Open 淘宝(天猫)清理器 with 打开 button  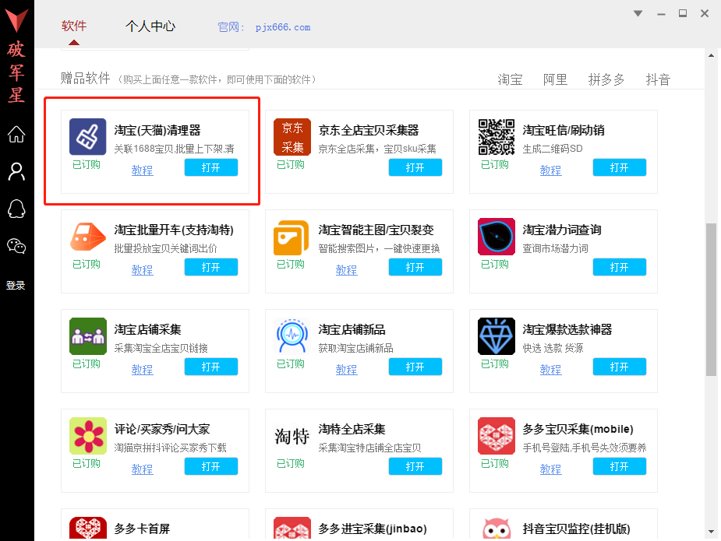[x=211, y=167]
